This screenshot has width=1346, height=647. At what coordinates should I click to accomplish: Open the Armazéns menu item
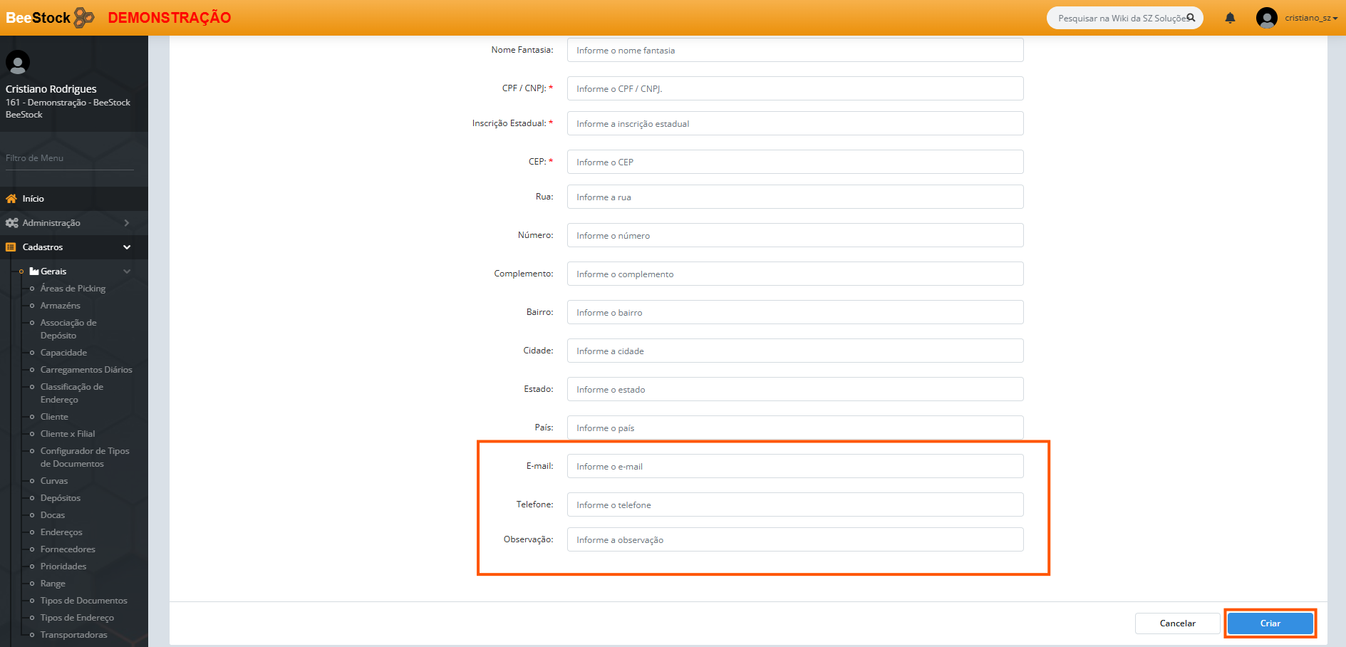[x=61, y=306]
